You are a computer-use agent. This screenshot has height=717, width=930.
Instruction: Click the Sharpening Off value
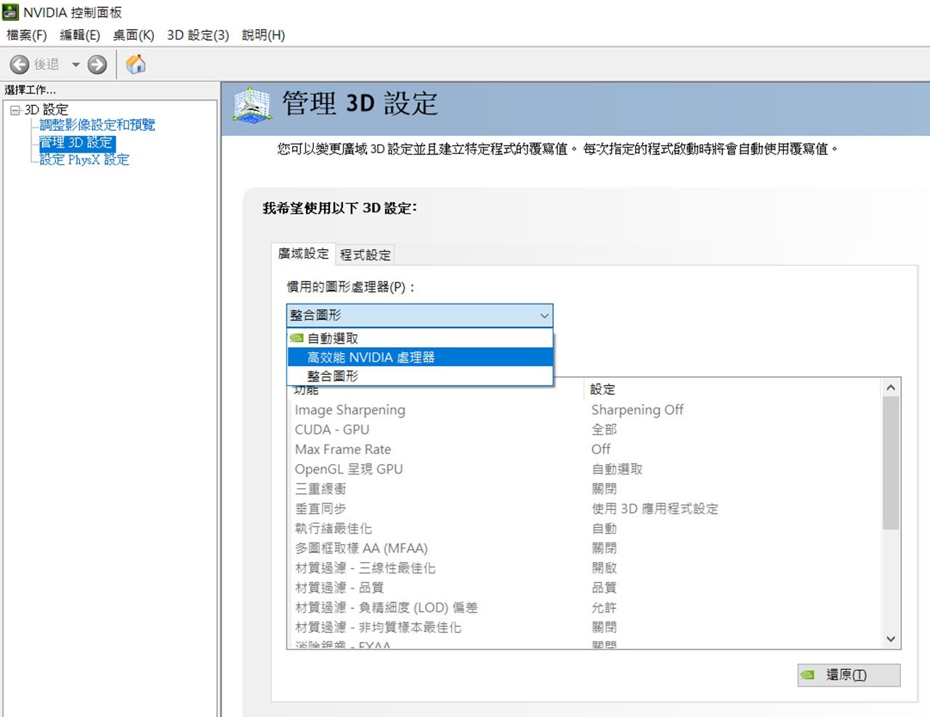point(637,410)
